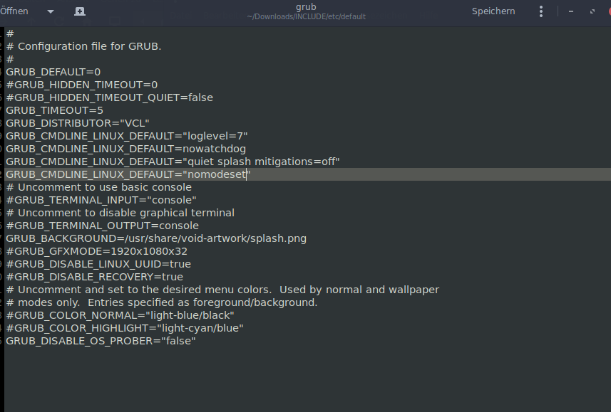The height and width of the screenshot is (412, 611).
Task: Click the grub title in header bar
Action: coord(306,7)
